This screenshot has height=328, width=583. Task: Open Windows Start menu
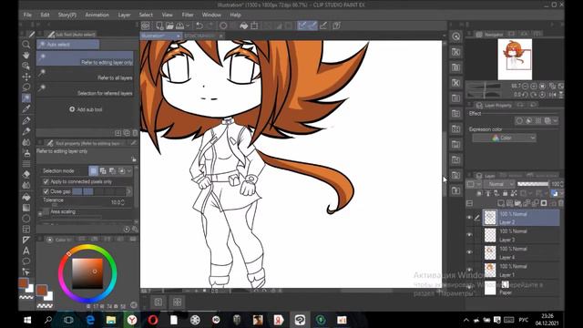pos(27,320)
